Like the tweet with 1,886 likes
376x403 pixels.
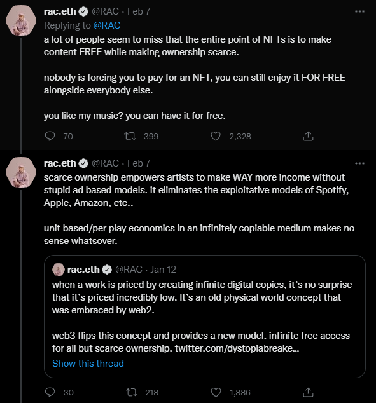coord(216,392)
